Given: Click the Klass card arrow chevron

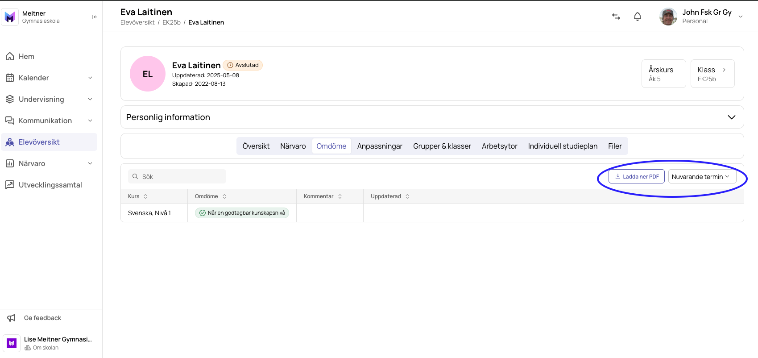Looking at the screenshot, I should point(724,70).
